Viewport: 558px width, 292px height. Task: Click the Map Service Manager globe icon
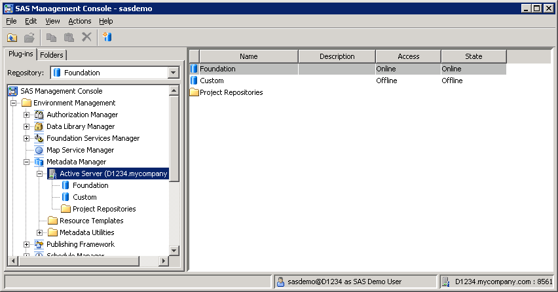[x=39, y=150]
